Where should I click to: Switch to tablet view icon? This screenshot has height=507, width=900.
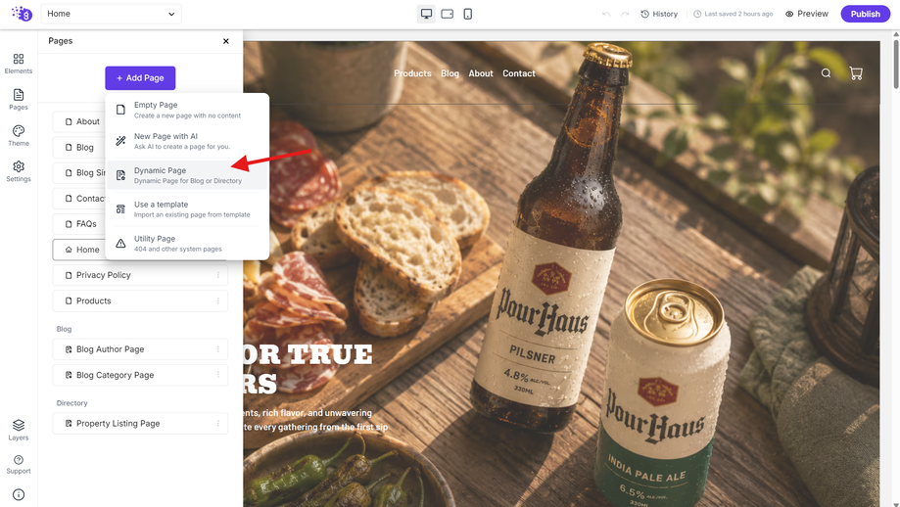[448, 14]
